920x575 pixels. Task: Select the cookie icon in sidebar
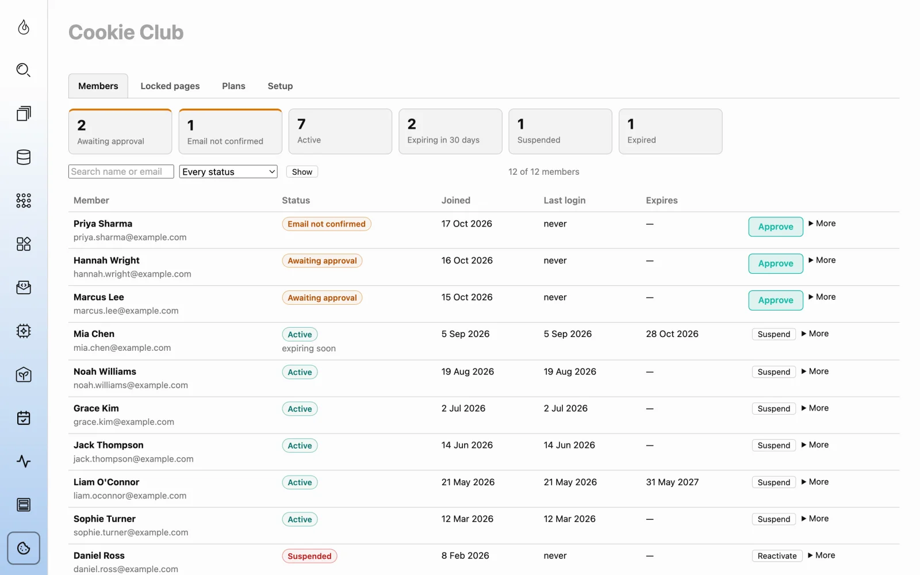coord(24,548)
